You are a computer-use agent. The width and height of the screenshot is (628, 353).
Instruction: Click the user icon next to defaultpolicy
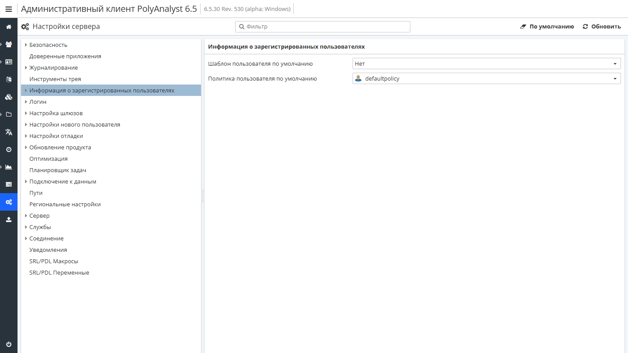coord(358,79)
